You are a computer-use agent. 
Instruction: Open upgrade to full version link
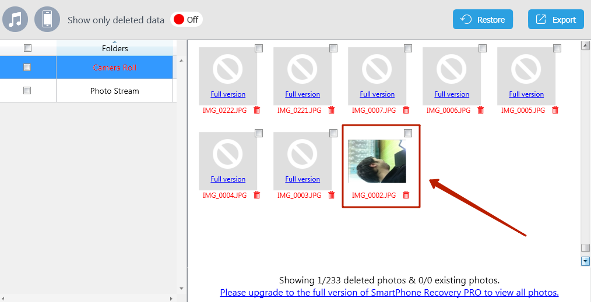click(389, 293)
